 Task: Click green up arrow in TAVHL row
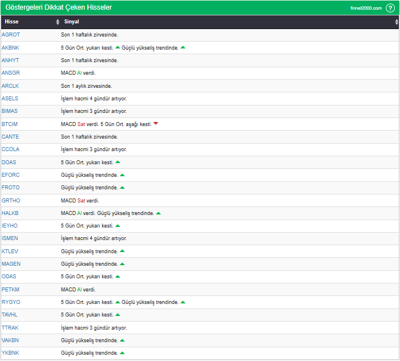click(117, 315)
